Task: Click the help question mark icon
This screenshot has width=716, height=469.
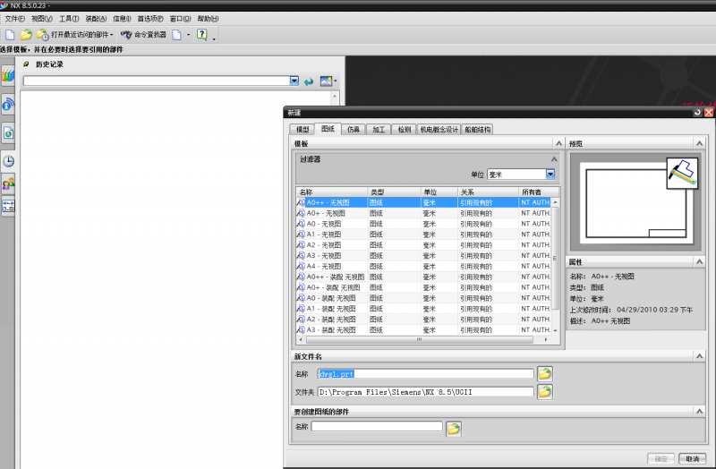Action: tap(201, 34)
